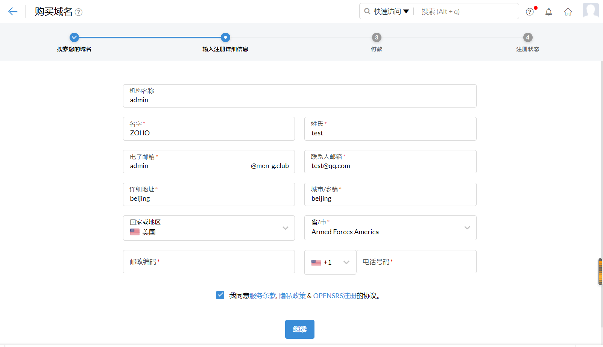Click the completed 搜索您的域名 step checkmark
Viewport: 603px width, 347px height.
point(74,37)
